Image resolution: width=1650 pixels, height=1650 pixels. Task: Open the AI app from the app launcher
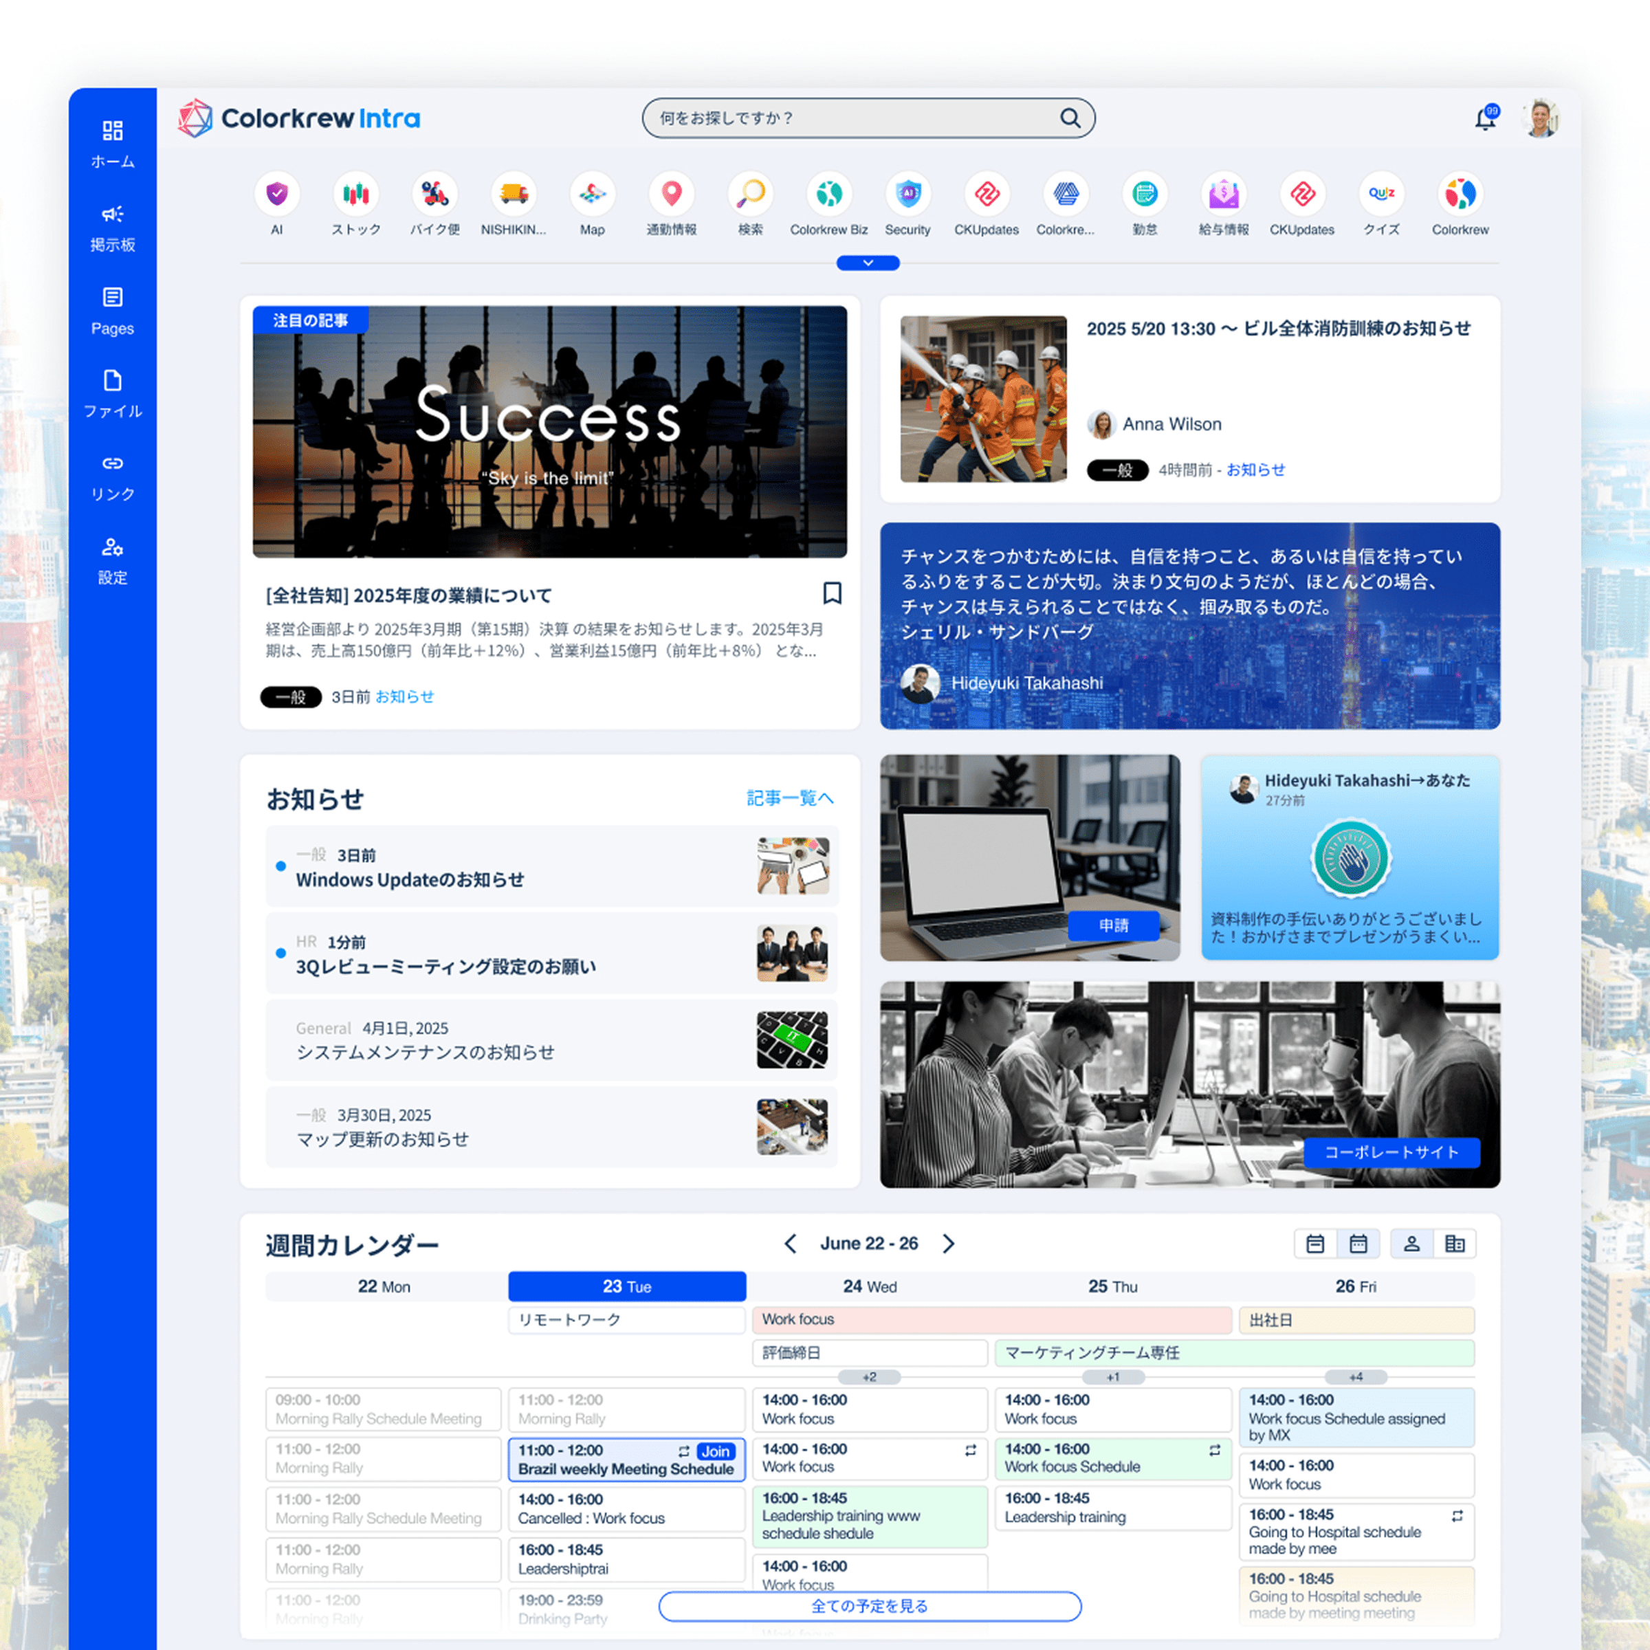pyautogui.click(x=275, y=195)
